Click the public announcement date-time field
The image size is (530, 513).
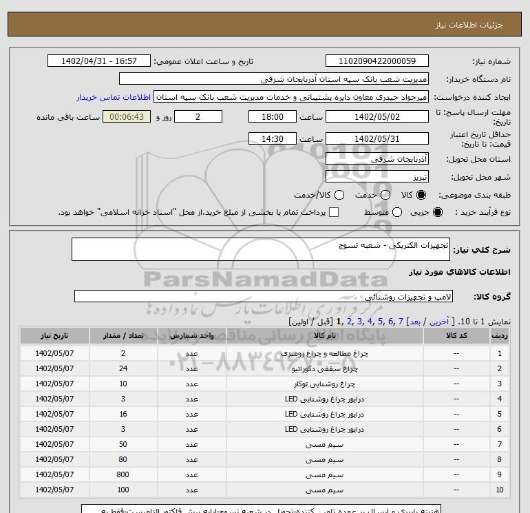[x=98, y=61]
